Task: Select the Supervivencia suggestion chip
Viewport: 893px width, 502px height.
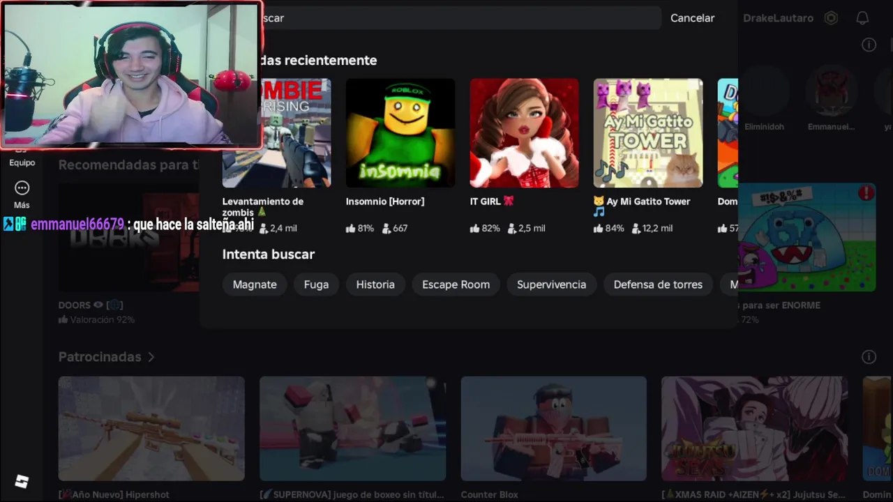Action: click(x=551, y=284)
